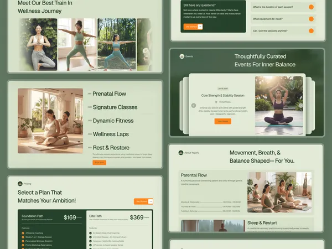Open the Parental Flow group class photo
The width and height of the screenshot is (332, 249).
tap(279, 192)
